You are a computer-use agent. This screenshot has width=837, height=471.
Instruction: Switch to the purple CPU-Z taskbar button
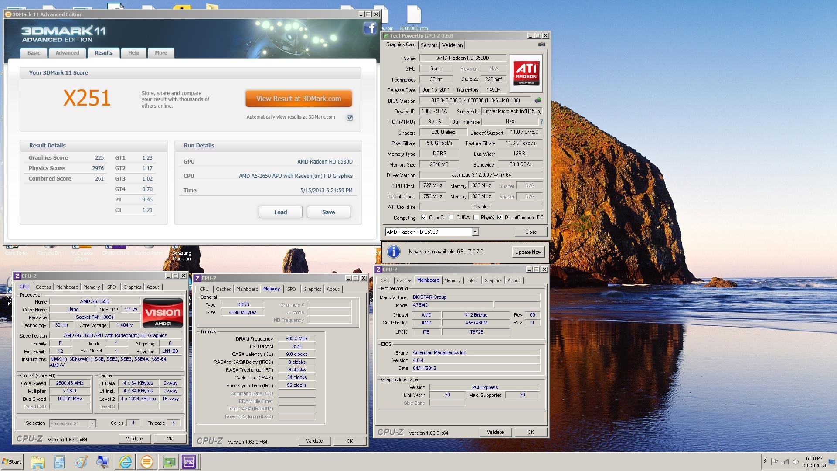tap(189, 462)
